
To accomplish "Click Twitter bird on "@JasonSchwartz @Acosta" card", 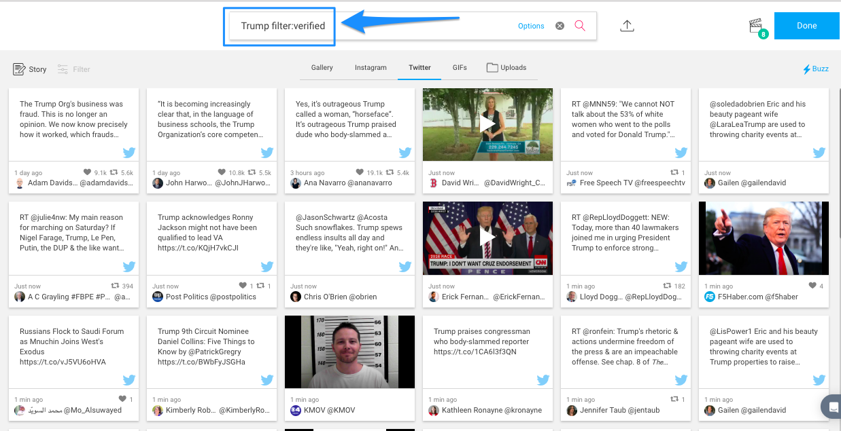I will [405, 266].
